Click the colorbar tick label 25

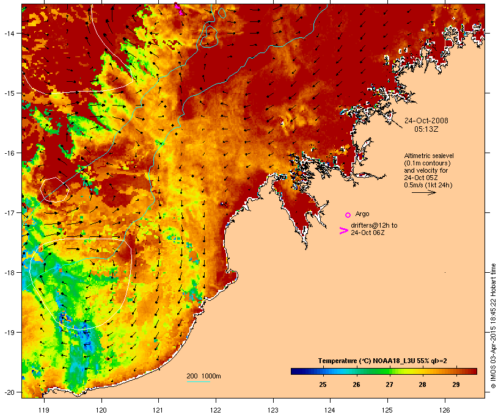coord(323,384)
